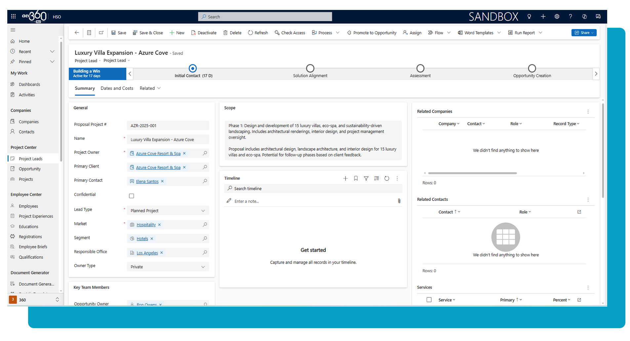The height and width of the screenshot is (341, 630).
Task: Open the timeline filter funnel icon
Action: pos(366,178)
